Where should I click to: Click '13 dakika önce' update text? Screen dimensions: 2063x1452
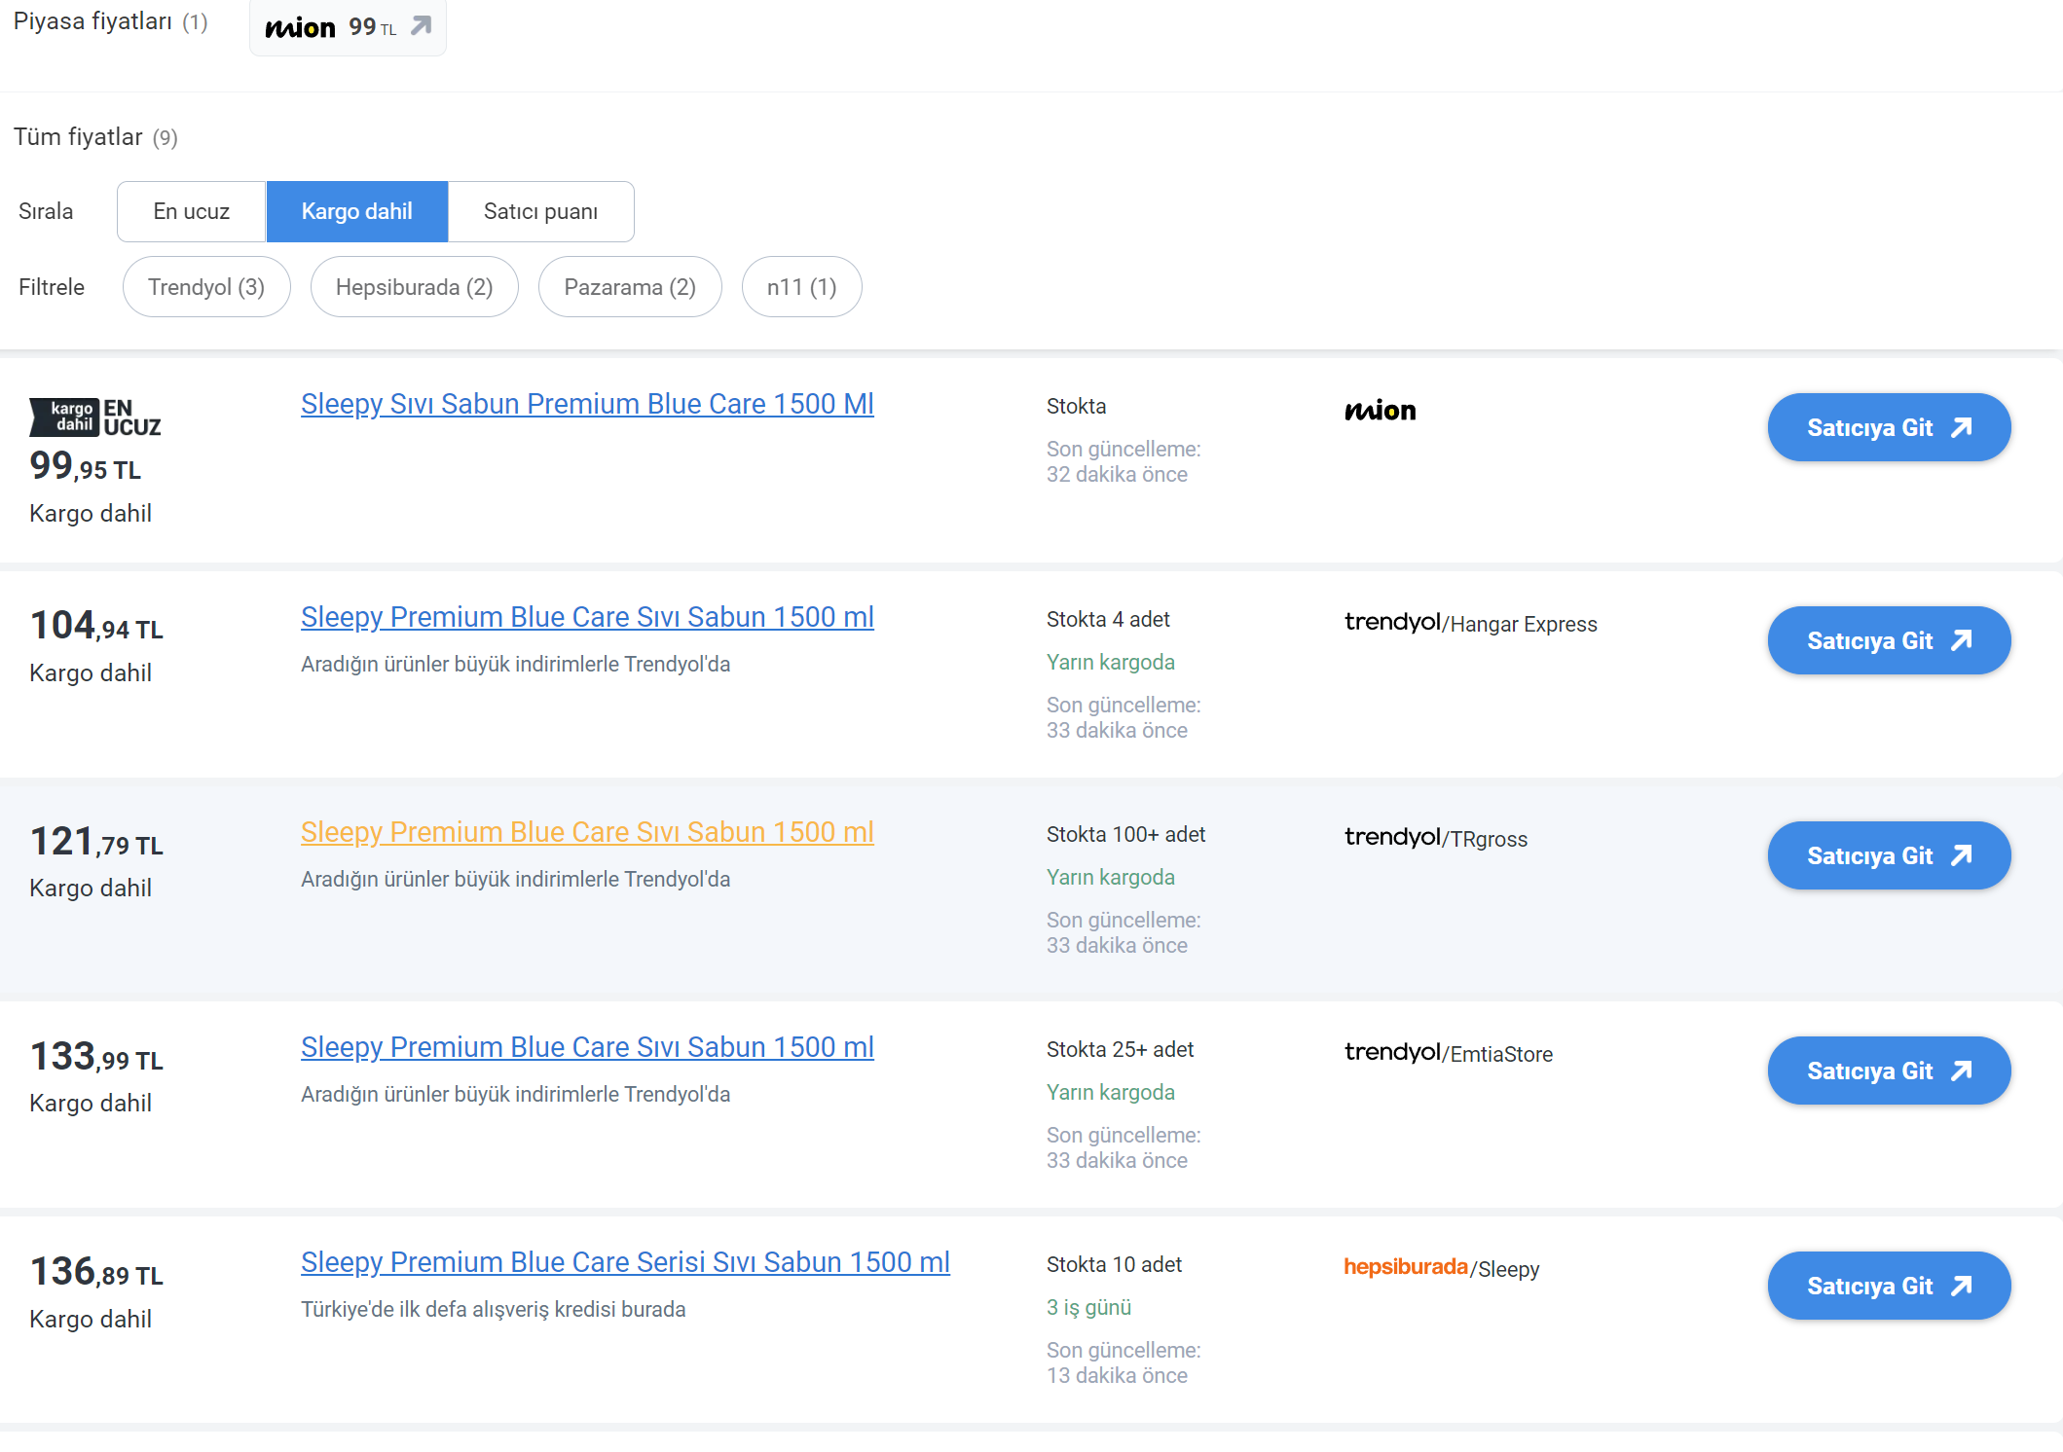coord(1117,1375)
